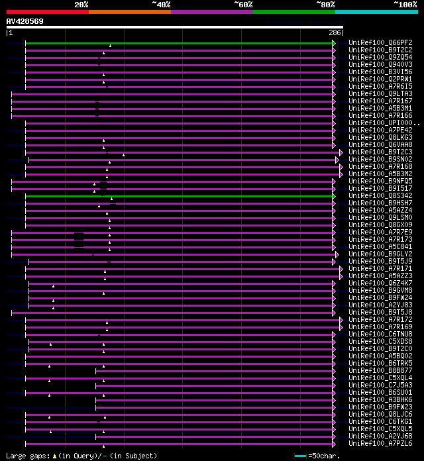Open hit UniRef100_Q66PF2
The image size is (424, 461).
pyautogui.click(x=380, y=42)
